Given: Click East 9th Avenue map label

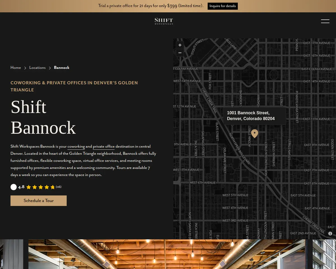Looking at the screenshot, I should 317,145.
